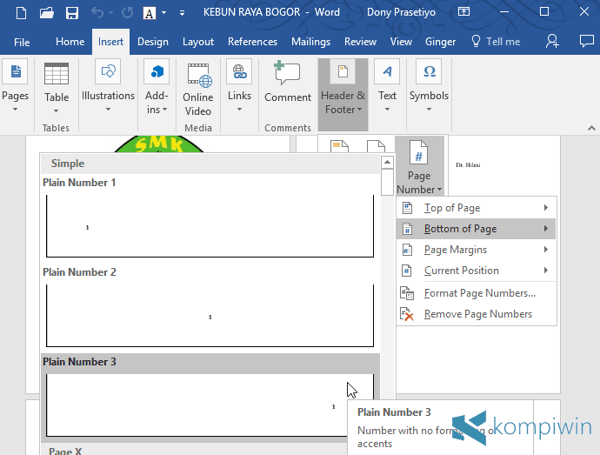Screen dimensions: 600x455
Task: Click gallery scrollbar up arrow
Action: point(387,162)
